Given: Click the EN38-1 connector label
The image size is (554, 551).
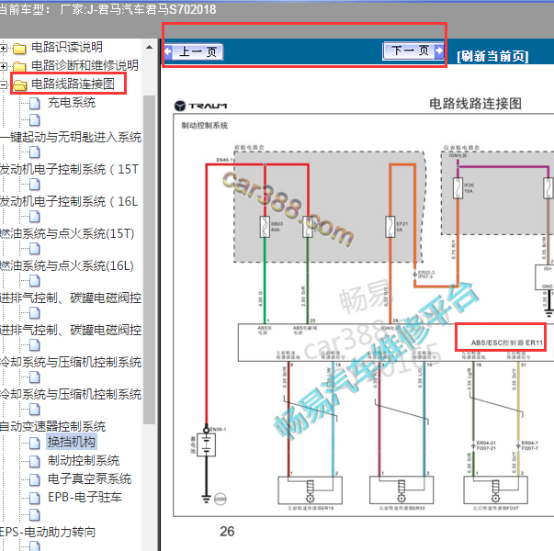Looking at the screenshot, I should (218, 430).
